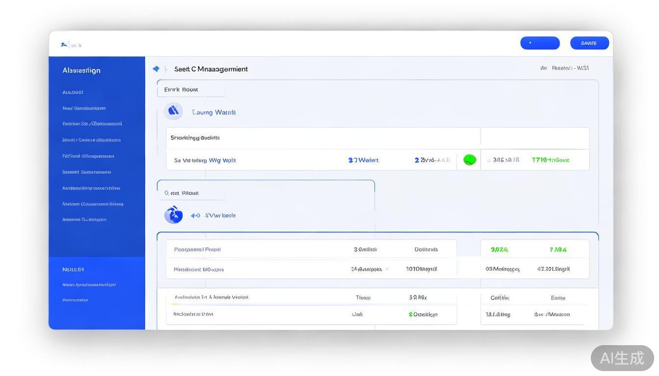Click the blue globe avatar icon in second card
This screenshot has width=659, height=376.
pos(173,214)
